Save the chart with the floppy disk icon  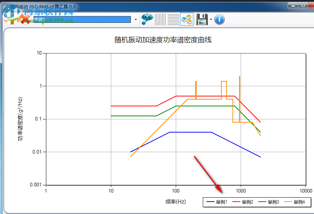click(x=201, y=19)
